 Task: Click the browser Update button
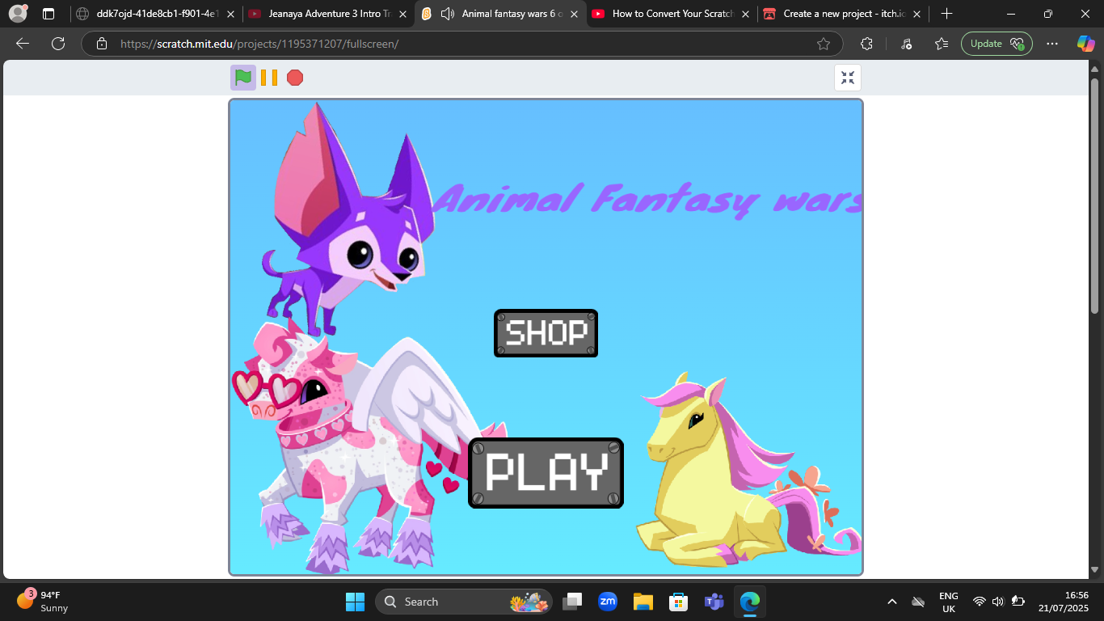click(997, 44)
